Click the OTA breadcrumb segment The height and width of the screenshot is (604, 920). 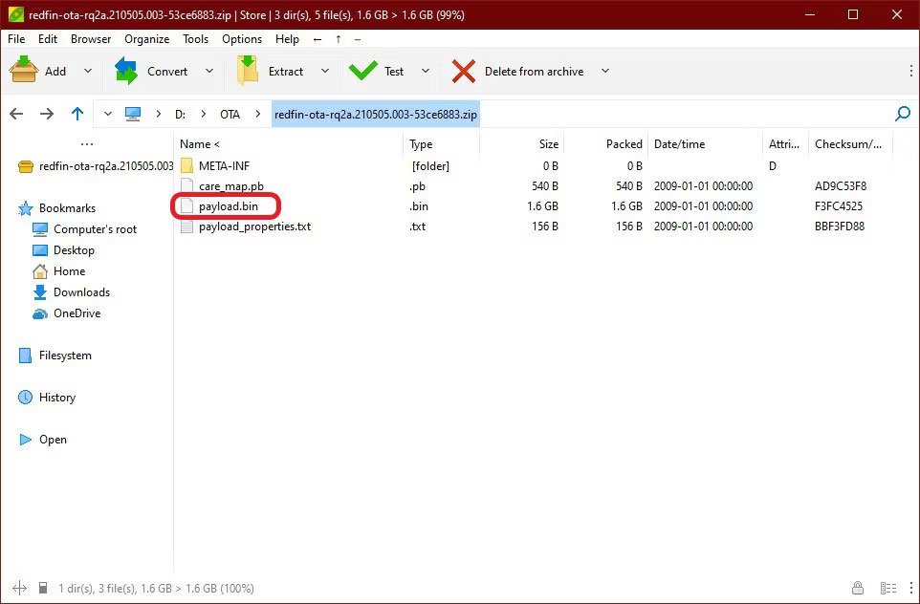click(x=230, y=115)
